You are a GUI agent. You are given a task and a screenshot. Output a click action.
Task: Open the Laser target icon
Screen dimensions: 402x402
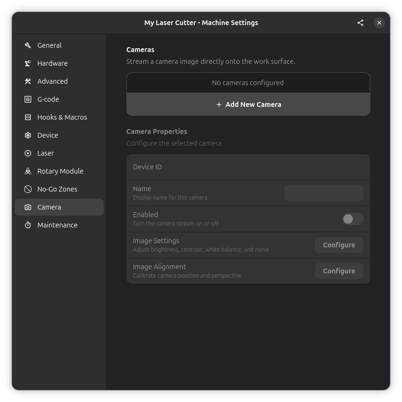coord(28,153)
